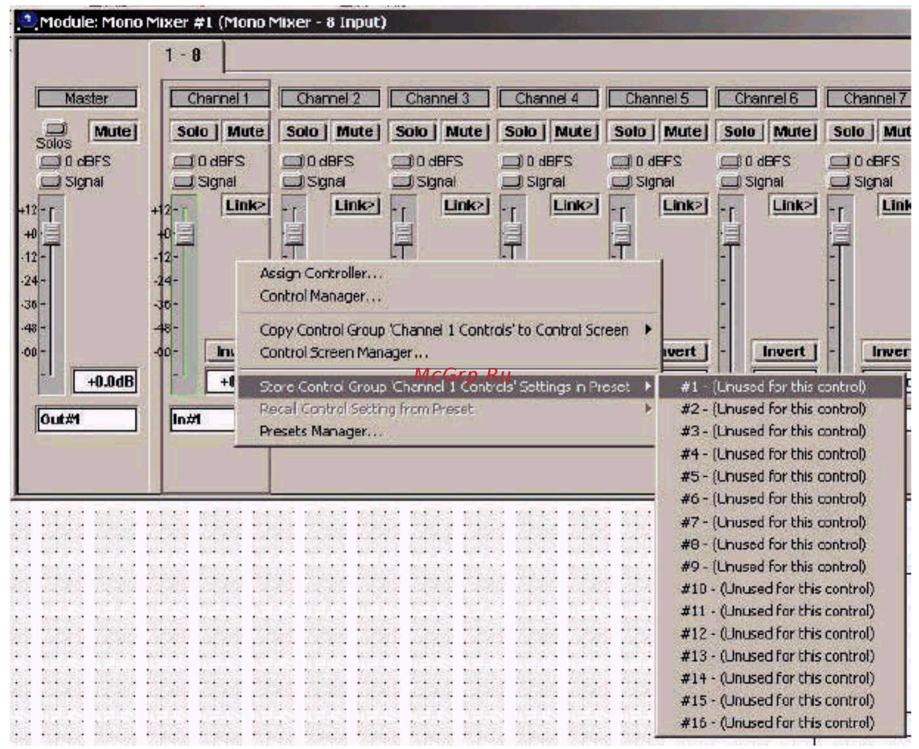Viewport: 919px width, 749px height.
Task: Click Channel 5 0 dBFS indicator
Action: 621,161
